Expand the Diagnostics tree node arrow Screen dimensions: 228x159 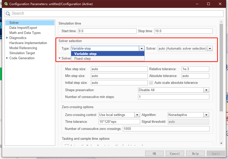7,38
